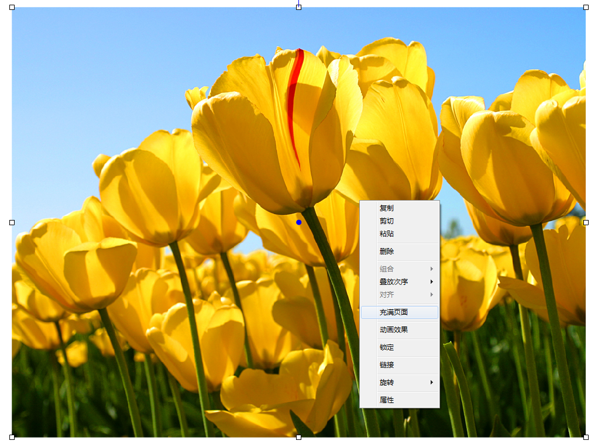Click the top-right corner resize handle
The image size is (598, 444).
586,8
